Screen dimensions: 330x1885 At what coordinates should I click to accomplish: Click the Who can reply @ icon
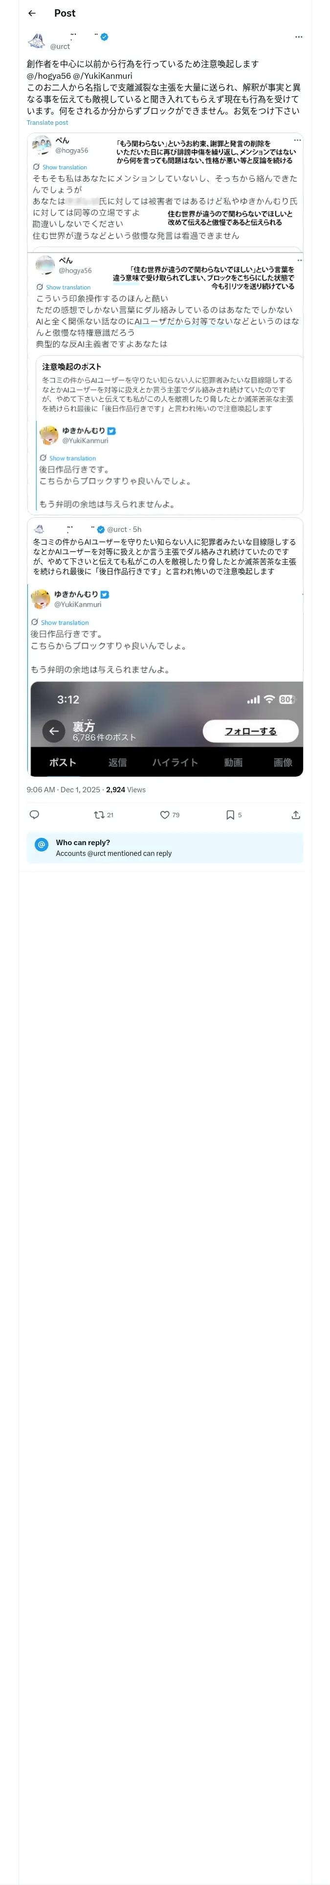pyautogui.click(x=42, y=844)
